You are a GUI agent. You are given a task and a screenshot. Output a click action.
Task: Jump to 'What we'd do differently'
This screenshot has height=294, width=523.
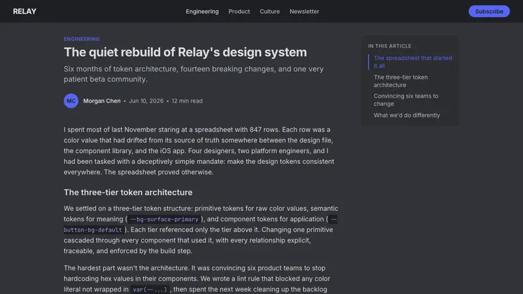coord(407,115)
